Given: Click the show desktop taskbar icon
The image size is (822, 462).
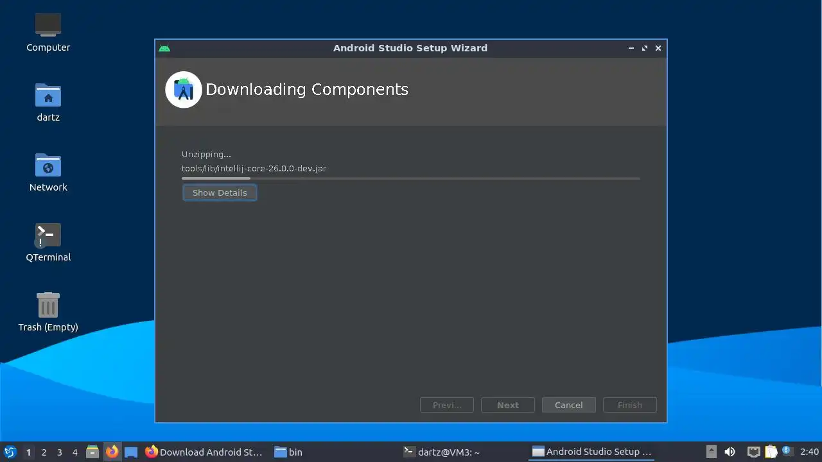Looking at the screenshot, I should [x=131, y=452].
